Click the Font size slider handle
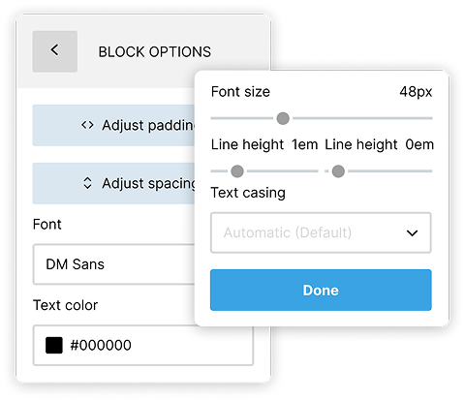465x400 pixels. pos(283,118)
